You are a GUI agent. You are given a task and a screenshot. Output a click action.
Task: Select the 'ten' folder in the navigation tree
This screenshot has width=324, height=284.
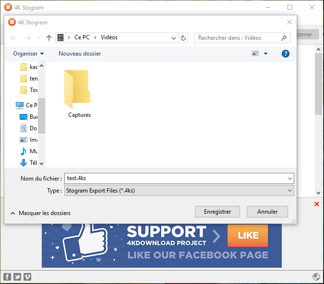tap(29, 79)
